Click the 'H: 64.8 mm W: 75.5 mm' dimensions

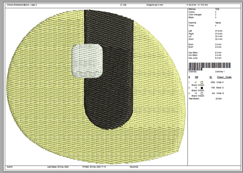(x=197, y=5)
